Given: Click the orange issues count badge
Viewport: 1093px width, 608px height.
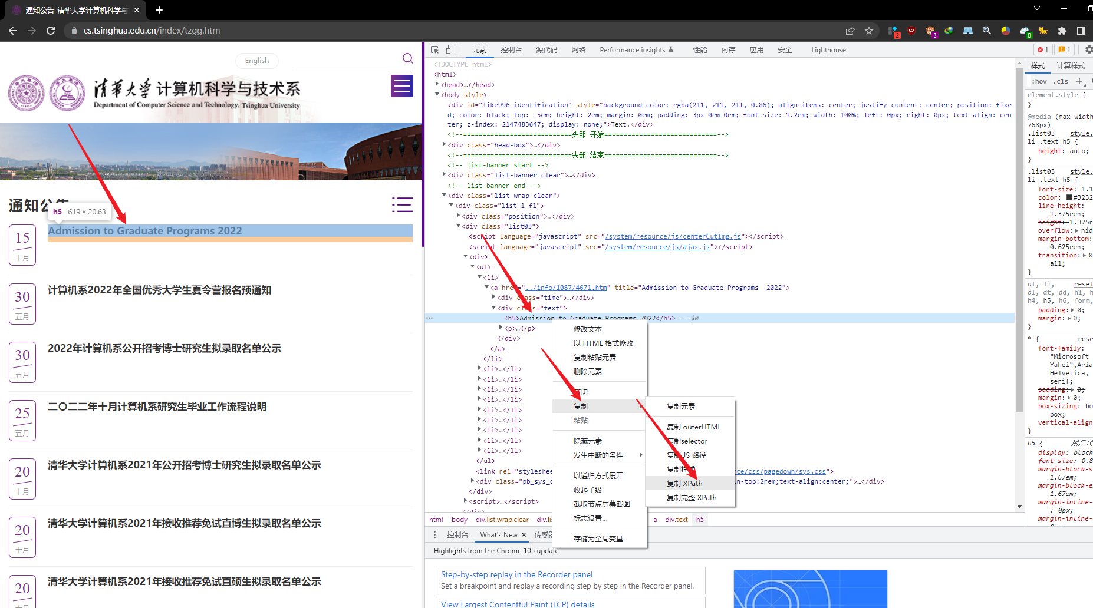Looking at the screenshot, I should click(1064, 50).
